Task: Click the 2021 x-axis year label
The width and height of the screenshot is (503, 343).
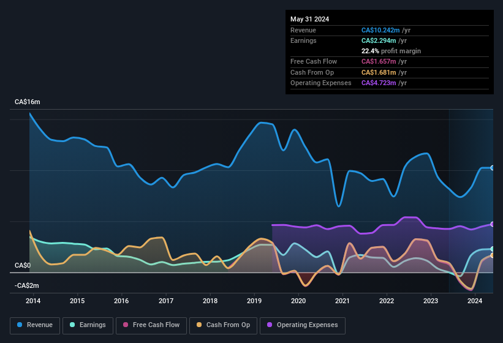Action: click(342, 301)
